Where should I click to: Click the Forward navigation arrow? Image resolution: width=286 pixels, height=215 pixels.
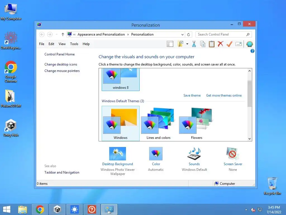point(50,34)
